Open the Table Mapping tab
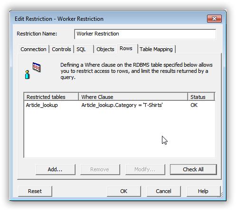Viewport: 236px width, 211px height. 156,49
